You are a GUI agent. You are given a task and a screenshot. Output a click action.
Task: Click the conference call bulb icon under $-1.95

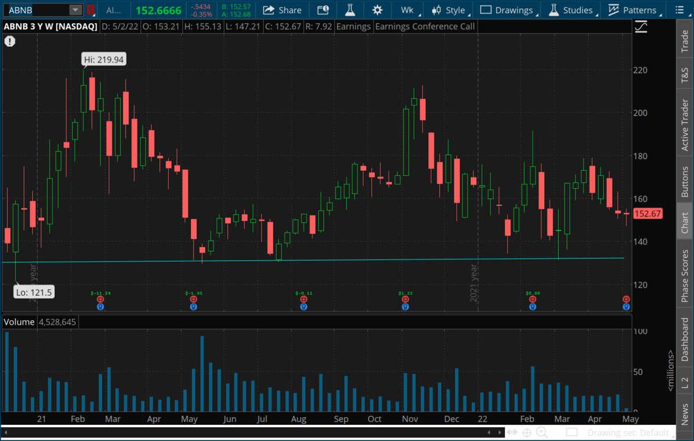coord(194,307)
